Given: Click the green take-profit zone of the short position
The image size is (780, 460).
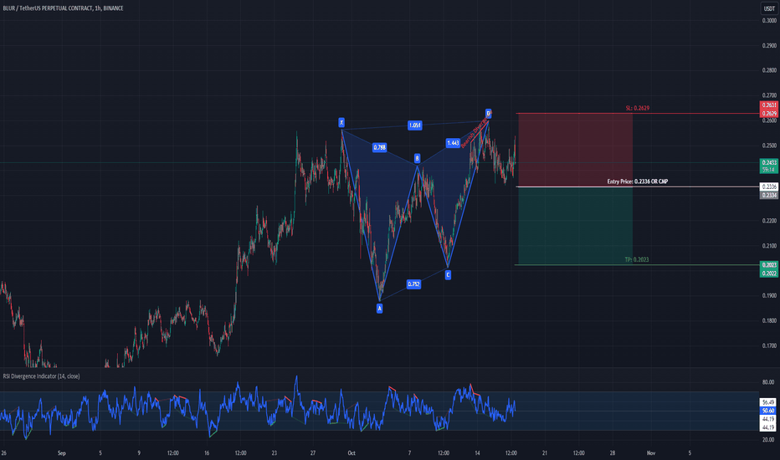Looking at the screenshot, I should coord(575,226).
